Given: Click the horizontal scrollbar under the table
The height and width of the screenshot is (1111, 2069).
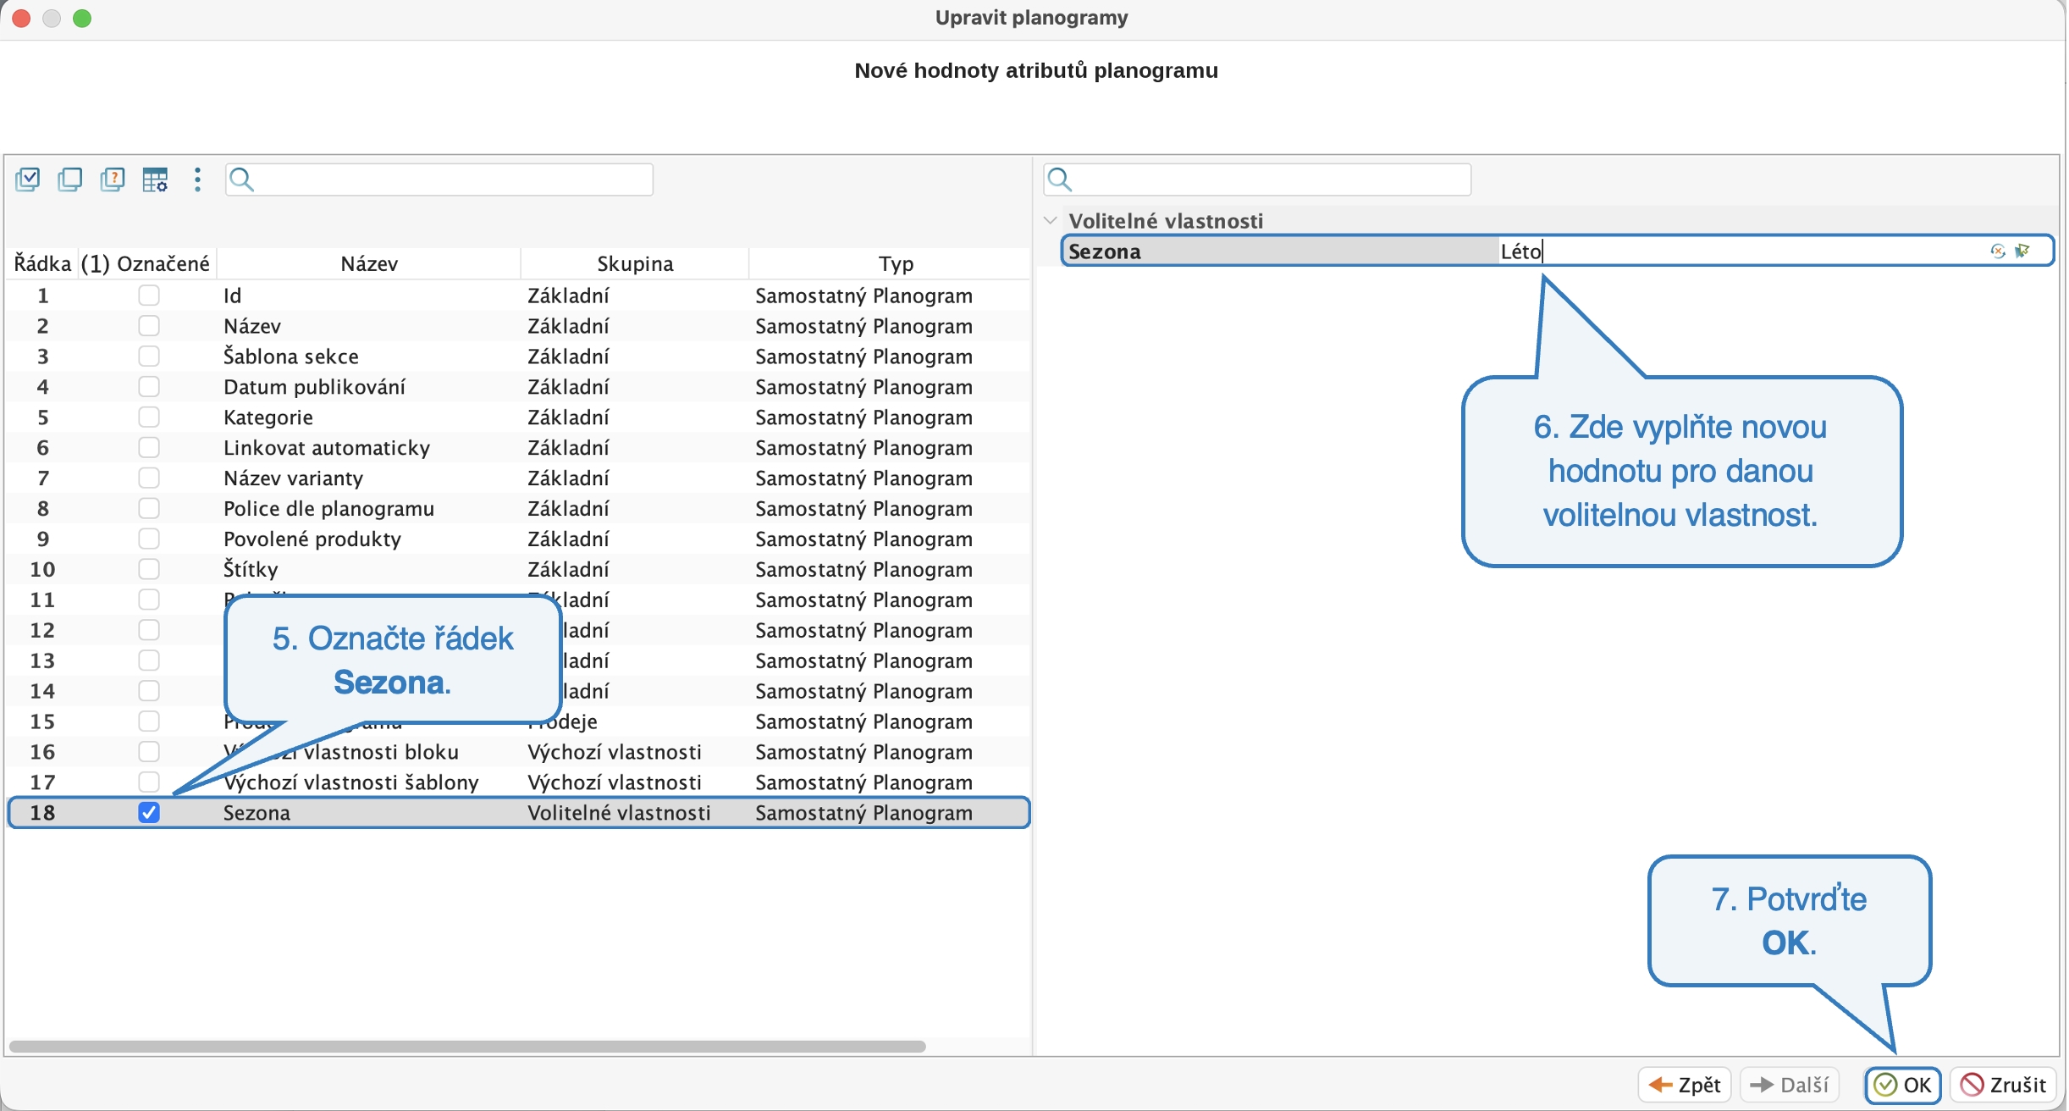Looking at the screenshot, I should [x=467, y=1047].
